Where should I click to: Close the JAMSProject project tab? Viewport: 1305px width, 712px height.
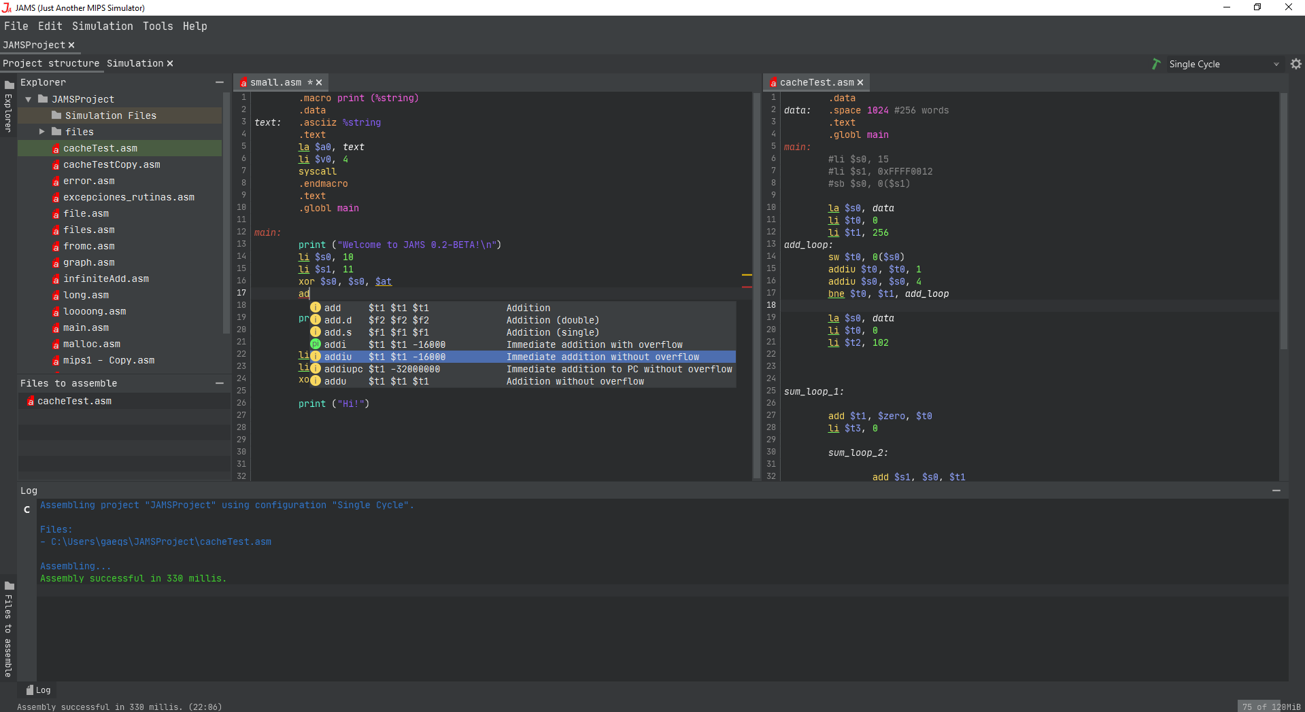click(71, 45)
